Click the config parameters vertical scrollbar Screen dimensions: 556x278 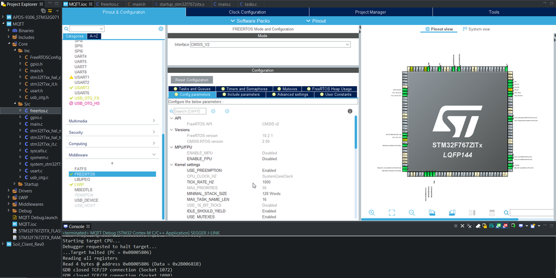(x=356, y=132)
